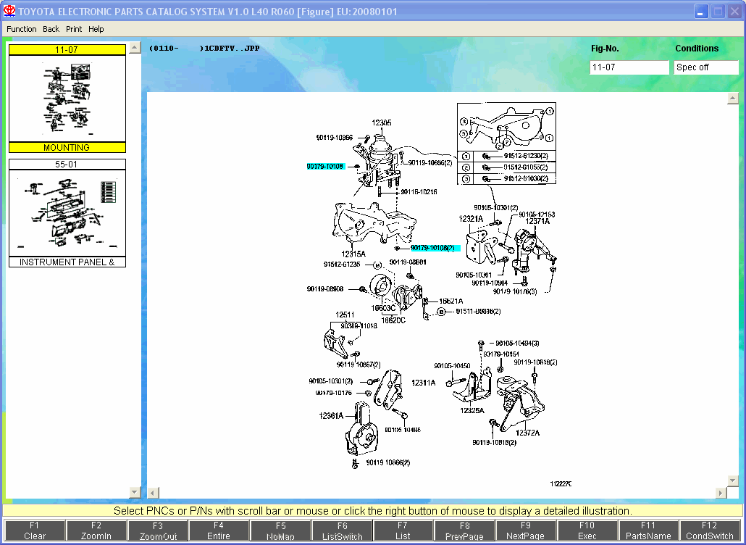Select the 55-01 INSTRUMENT PANEL thumbnail
This screenshot has height=545, width=746.
click(67, 213)
